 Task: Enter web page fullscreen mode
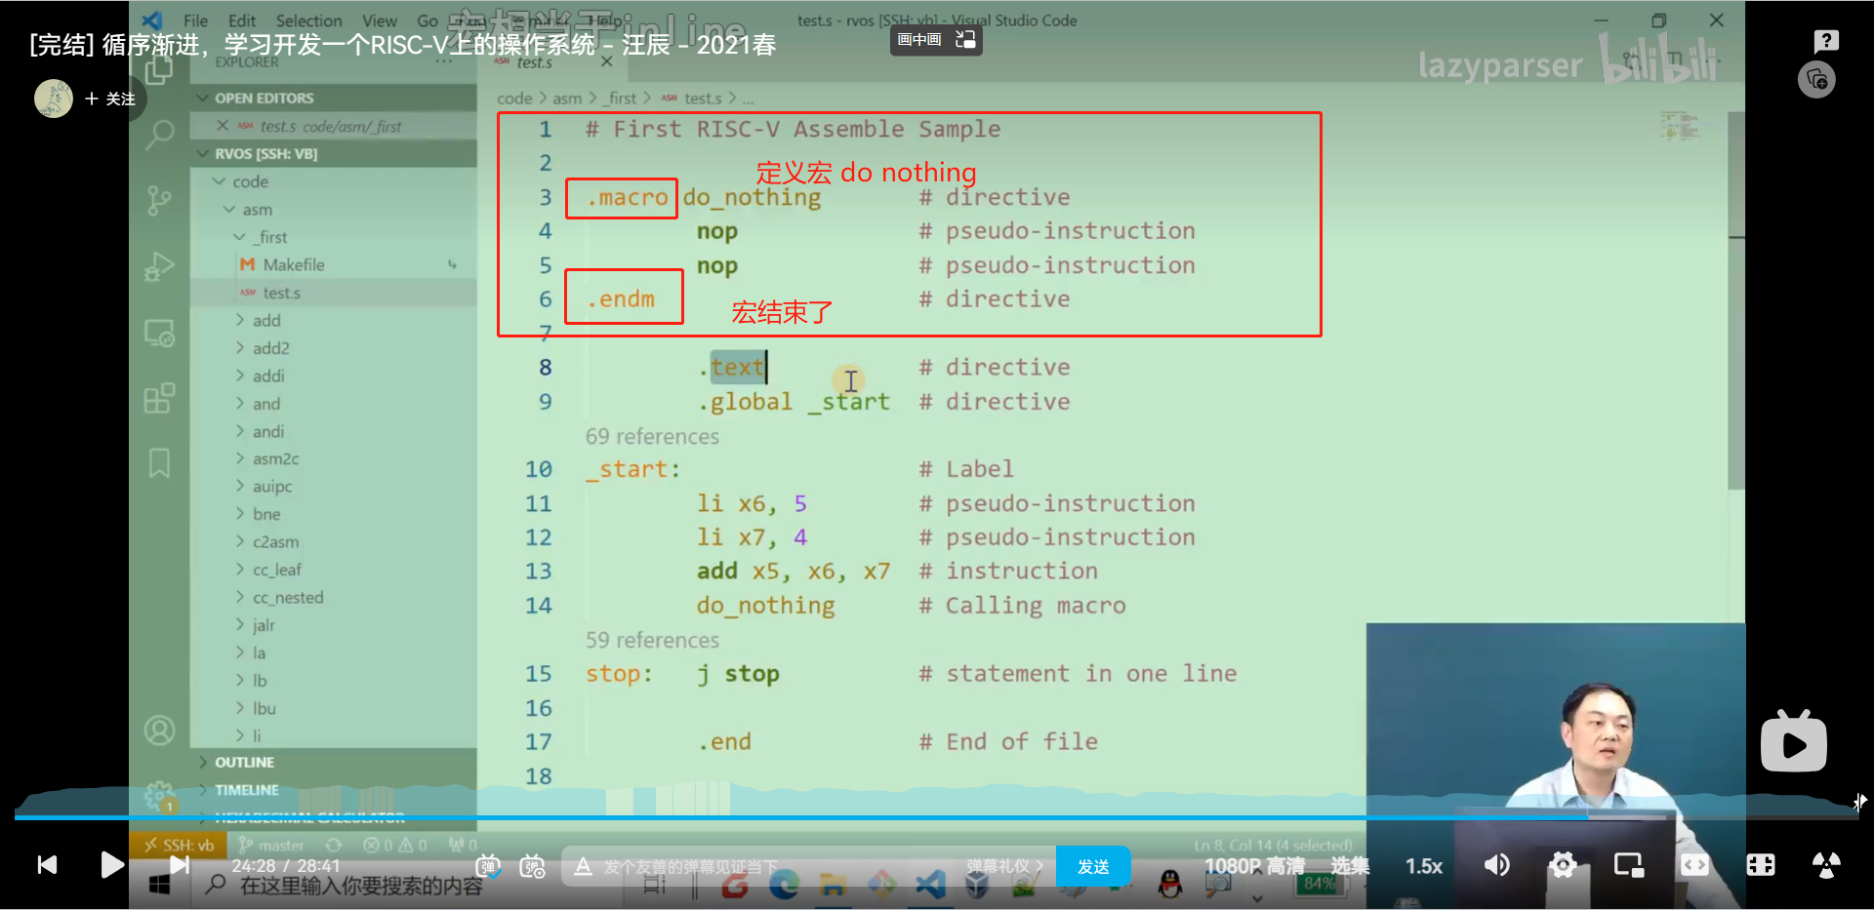click(x=1761, y=865)
